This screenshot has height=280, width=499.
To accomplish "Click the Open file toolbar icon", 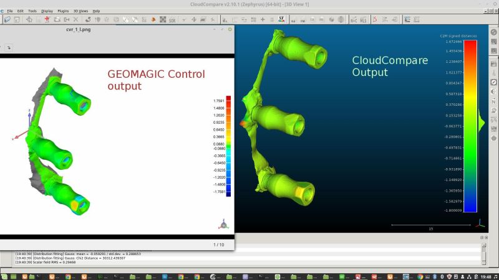I will coord(7,20).
